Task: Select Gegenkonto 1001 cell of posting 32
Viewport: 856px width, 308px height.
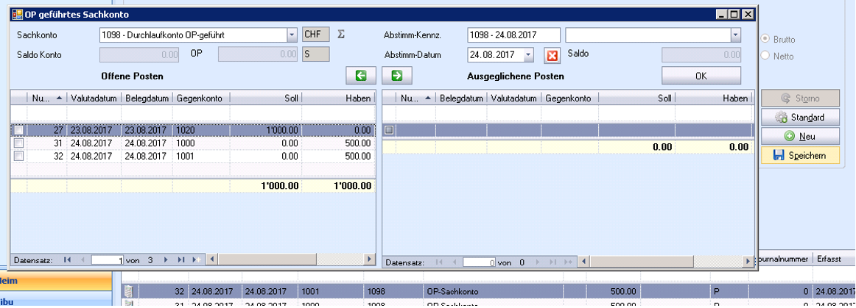Action: (x=201, y=156)
